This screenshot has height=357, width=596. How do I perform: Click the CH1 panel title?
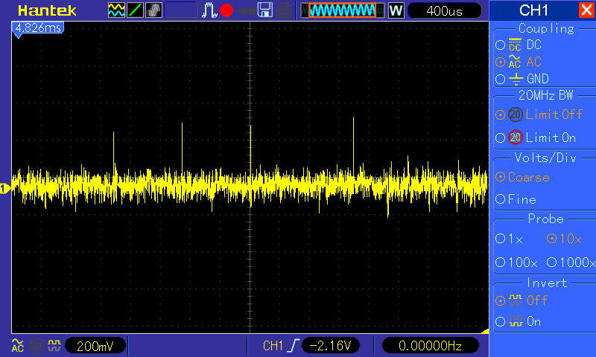(533, 10)
